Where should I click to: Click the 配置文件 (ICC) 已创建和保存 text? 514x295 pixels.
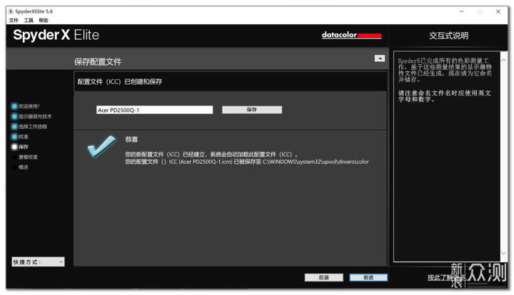click(120, 81)
